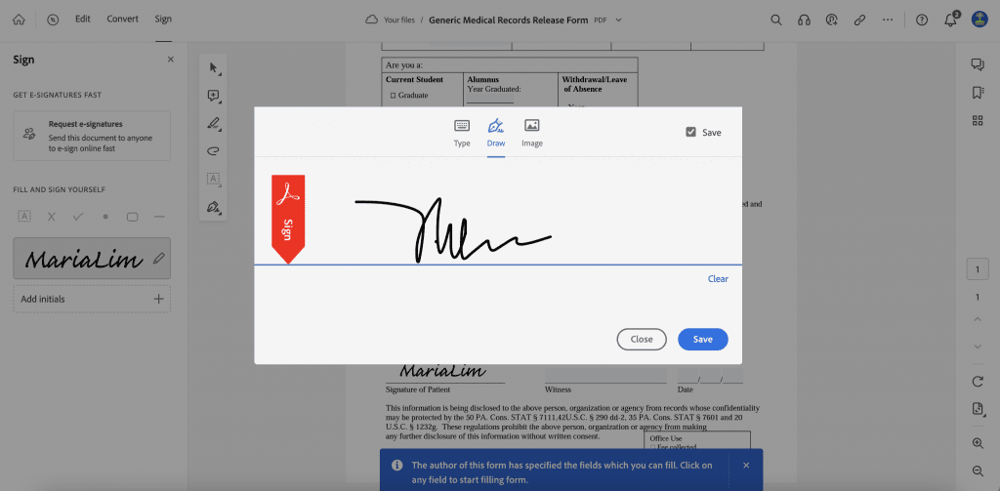Go to previous page up chevron
Screen dimensions: 1000x491
(x=978, y=319)
